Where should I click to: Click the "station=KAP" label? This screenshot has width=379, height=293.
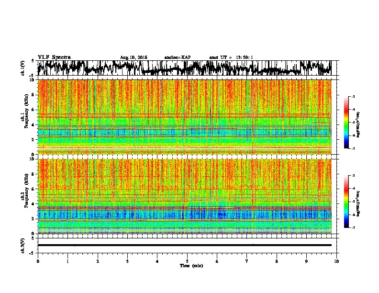[x=178, y=57]
